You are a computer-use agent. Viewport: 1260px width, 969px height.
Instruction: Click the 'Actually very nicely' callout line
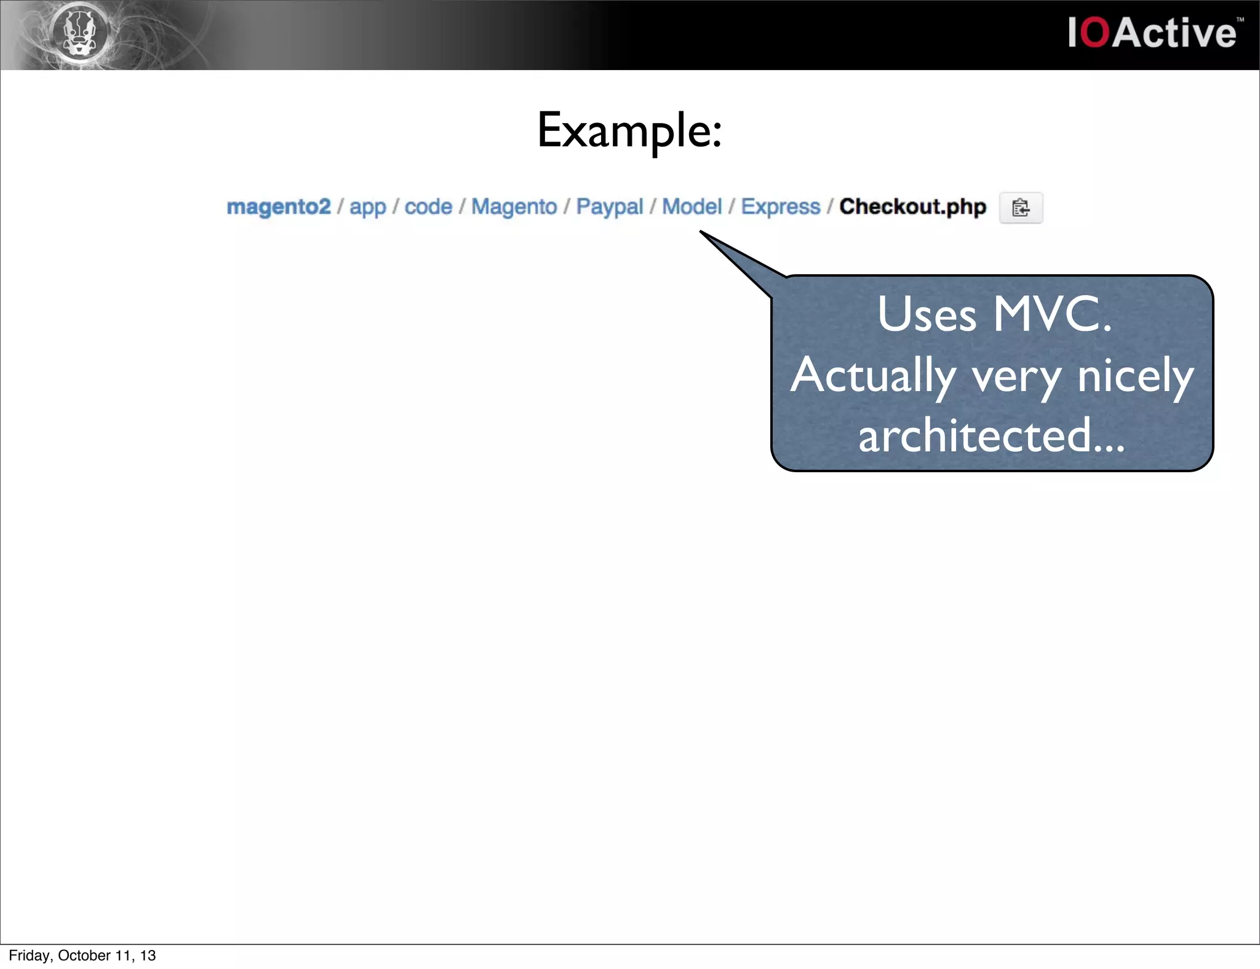coord(992,376)
